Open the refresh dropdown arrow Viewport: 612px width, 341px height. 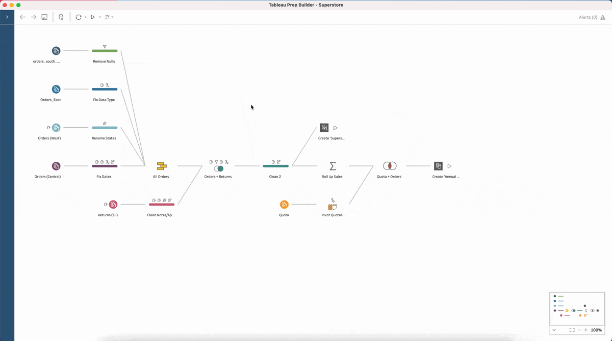[85, 17]
